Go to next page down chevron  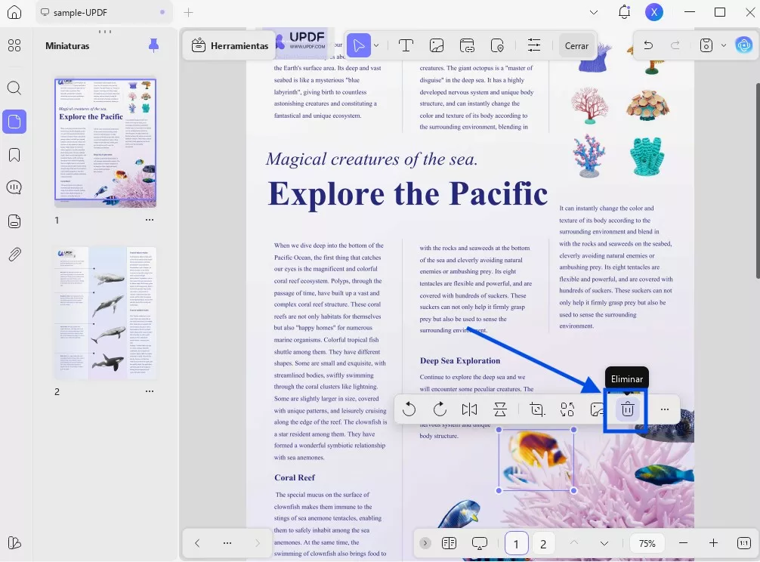pyautogui.click(x=604, y=544)
